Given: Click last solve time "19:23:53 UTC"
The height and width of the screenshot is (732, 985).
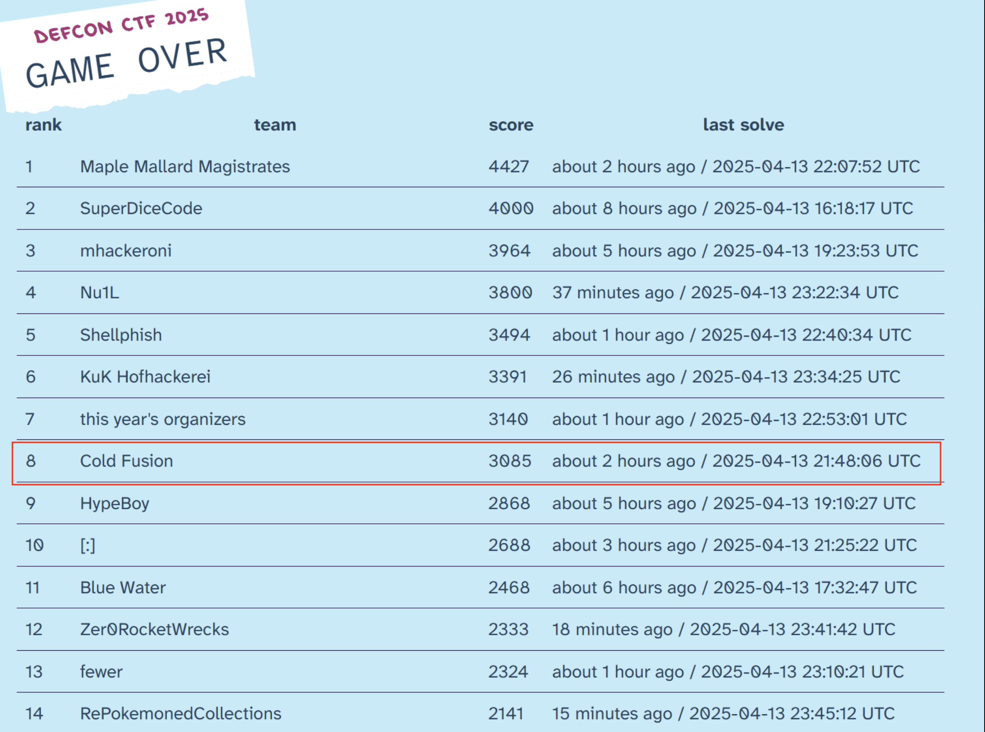Looking at the screenshot, I should (866, 251).
